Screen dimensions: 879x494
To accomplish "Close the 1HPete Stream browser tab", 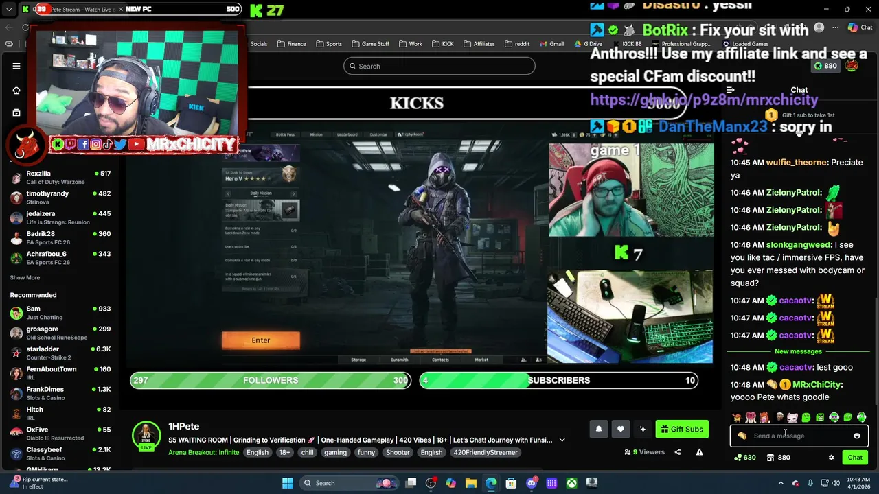I will [x=121, y=9].
